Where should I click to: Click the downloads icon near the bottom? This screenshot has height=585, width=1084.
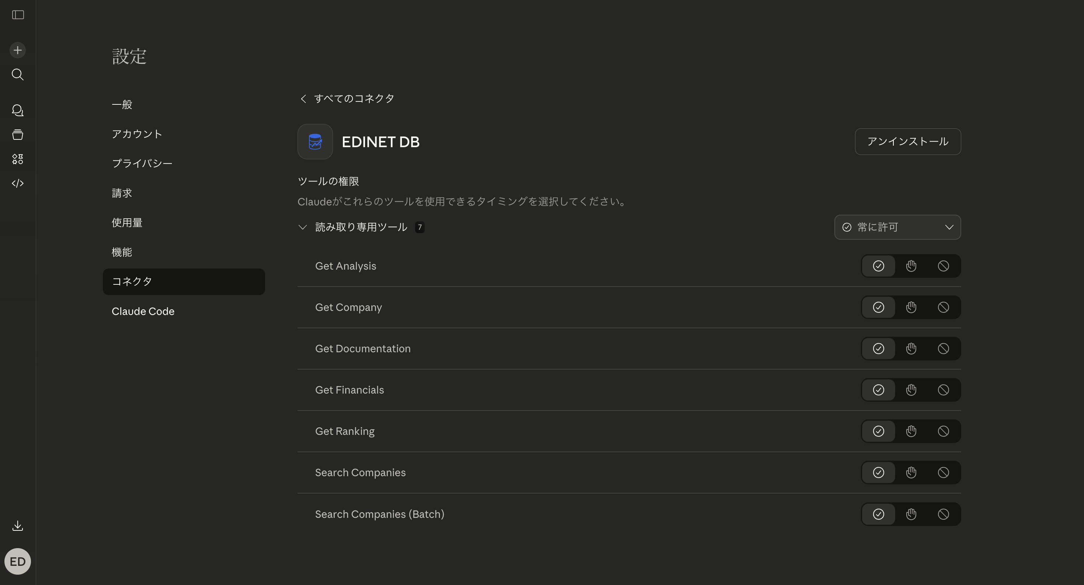(x=17, y=525)
